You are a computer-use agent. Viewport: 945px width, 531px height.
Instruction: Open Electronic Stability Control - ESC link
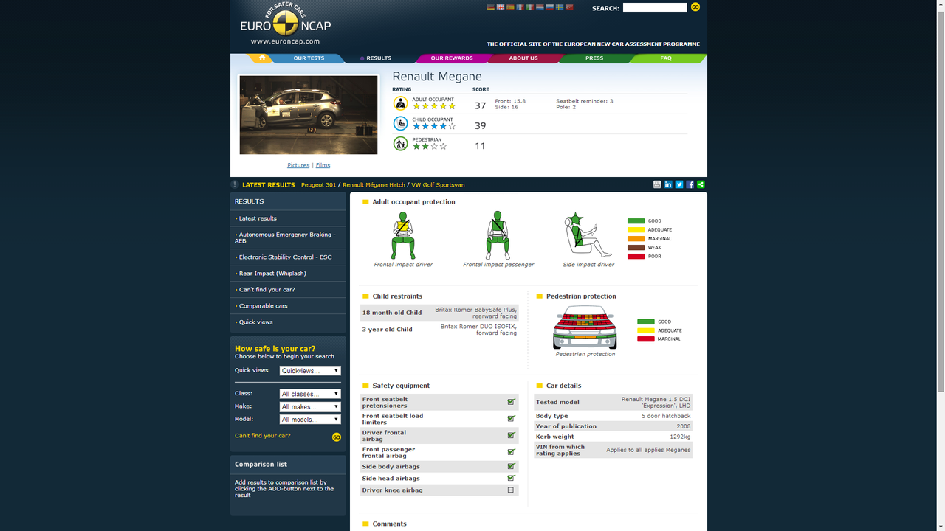[x=285, y=257]
